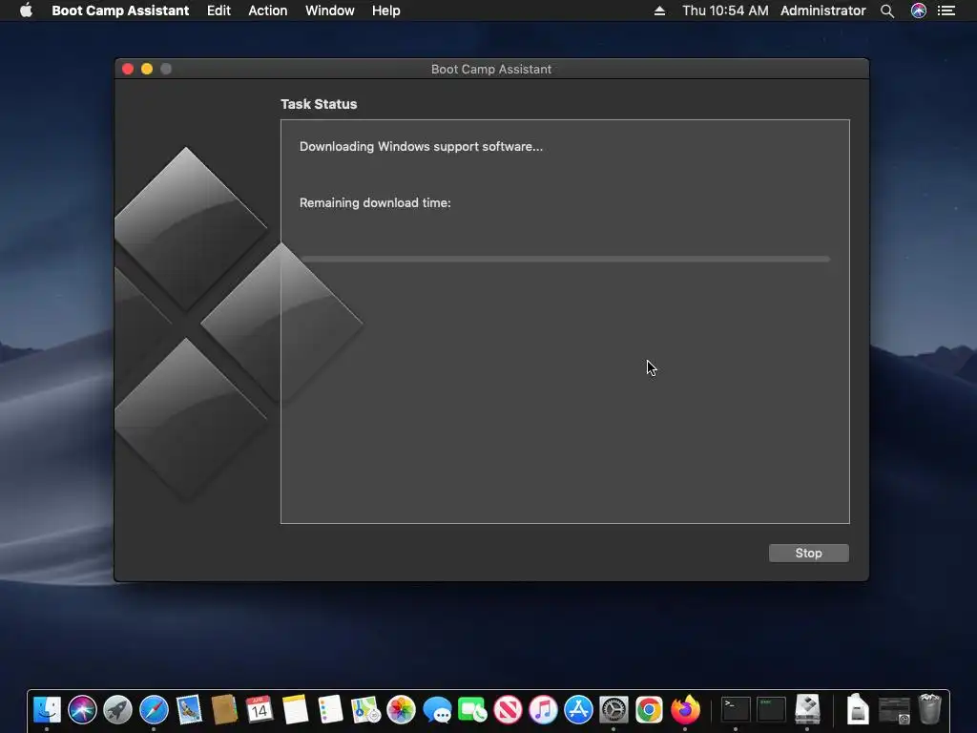Open iTunes music icon in Dock
The width and height of the screenshot is (977, 733).
tap(543, 709)
